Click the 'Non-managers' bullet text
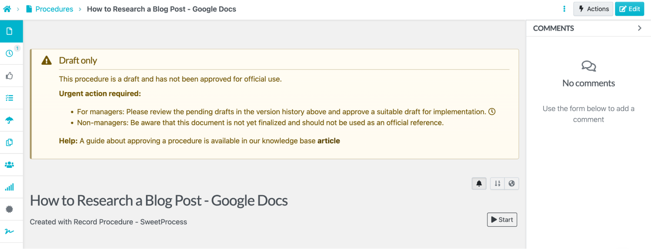651x249 pixels. (x=260, y=123)
